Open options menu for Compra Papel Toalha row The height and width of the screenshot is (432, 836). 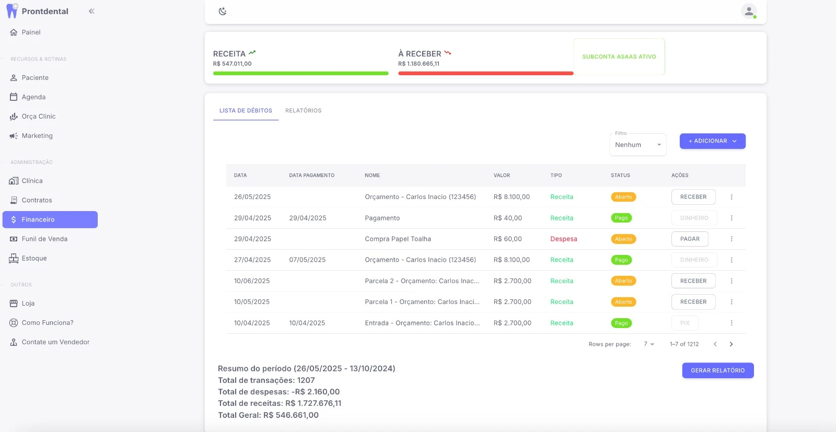click(731, 239)
